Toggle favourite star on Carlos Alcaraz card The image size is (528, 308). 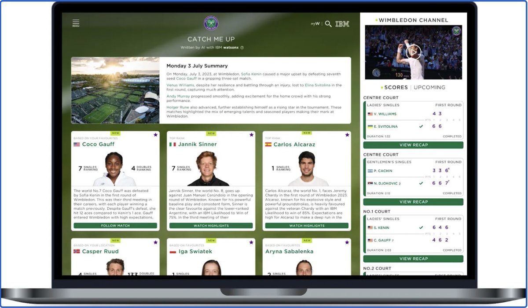347,135
